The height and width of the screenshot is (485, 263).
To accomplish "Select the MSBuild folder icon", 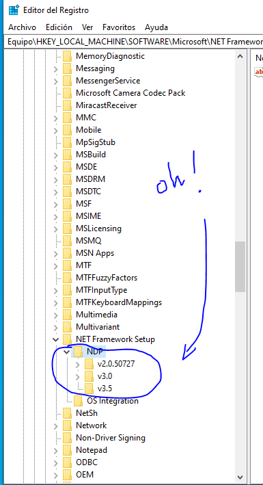I will pyautogui.click(x=67, y=155).
